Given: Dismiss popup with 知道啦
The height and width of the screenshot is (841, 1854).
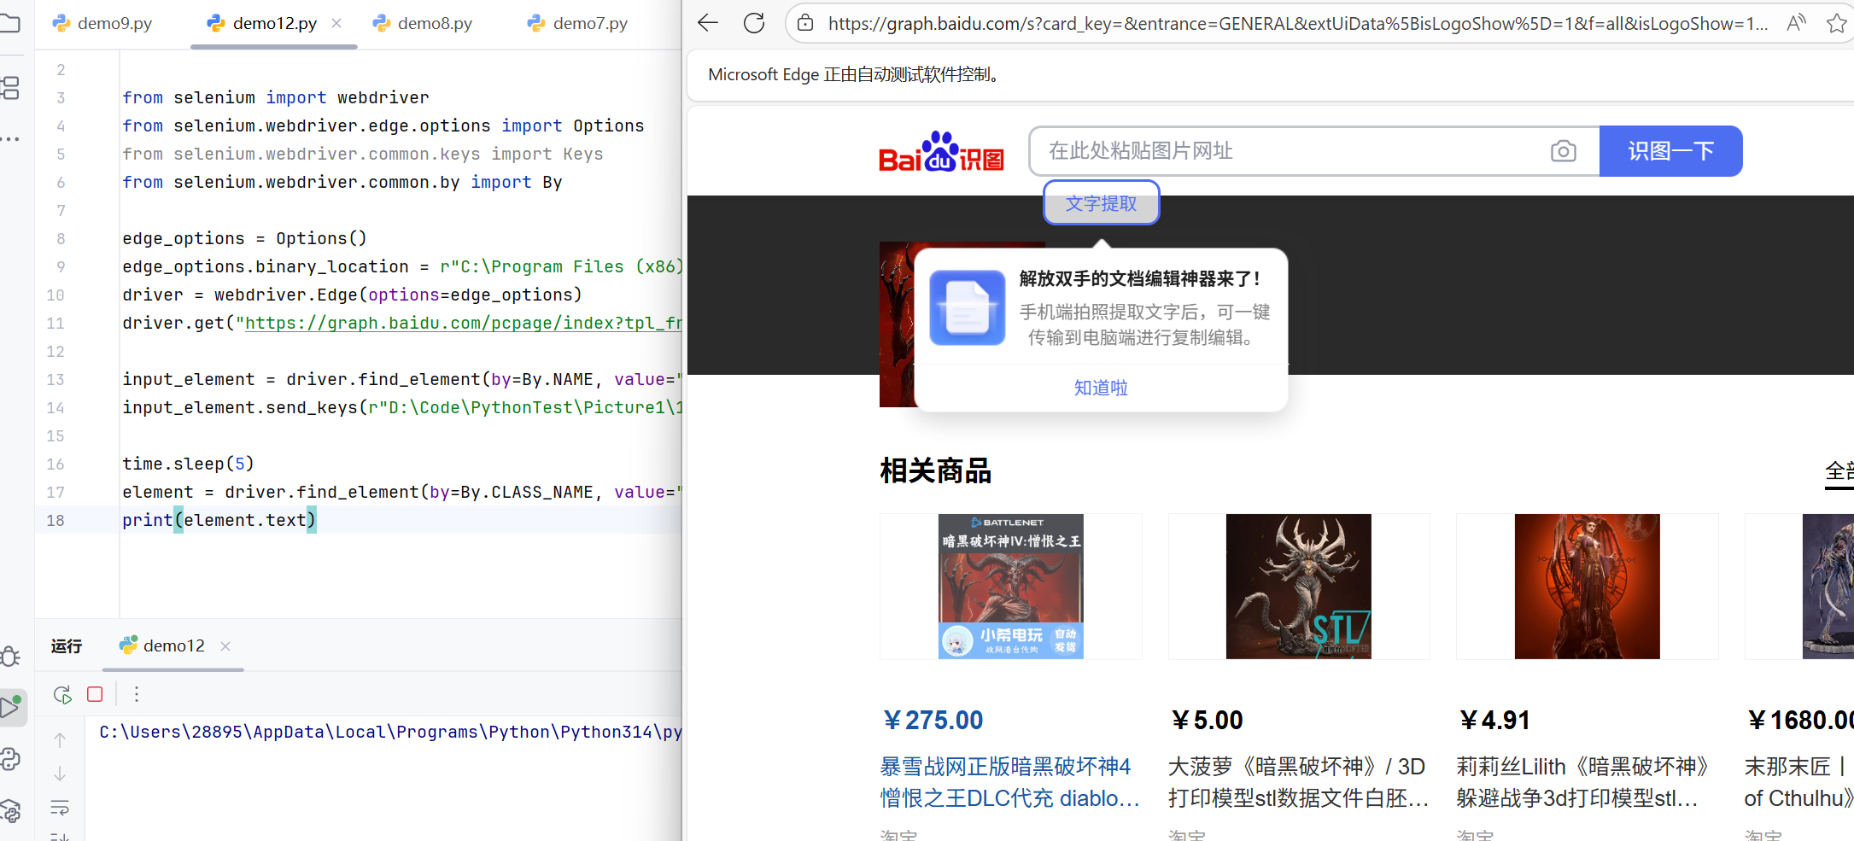Looking at the screenshot, I should pyautogui.click(x=1101, y=388).
